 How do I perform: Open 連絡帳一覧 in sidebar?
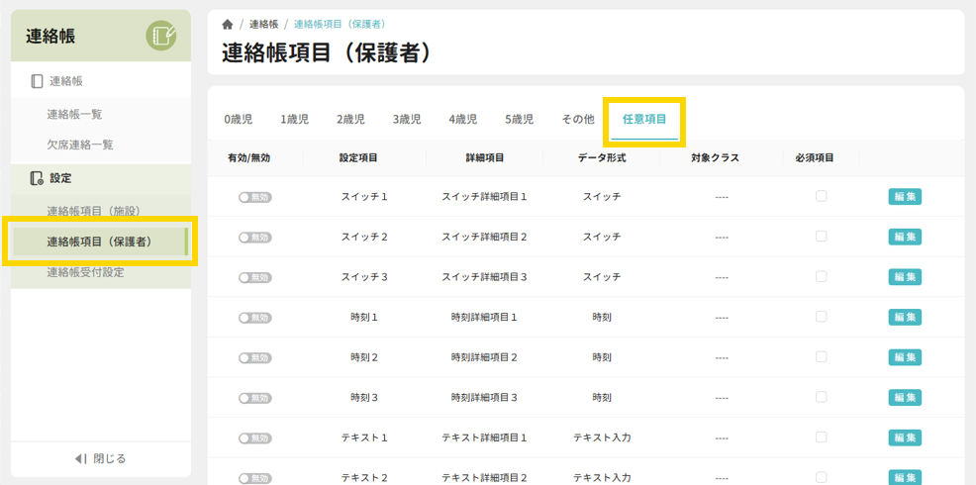pyautogui.click(x=74, y=115)
